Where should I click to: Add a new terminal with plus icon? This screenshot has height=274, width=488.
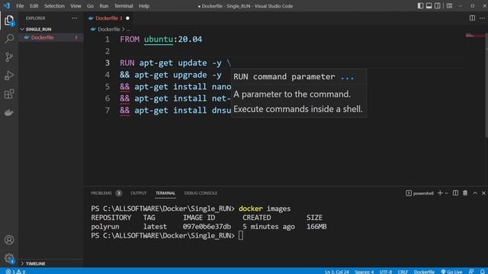pos(440,193)
